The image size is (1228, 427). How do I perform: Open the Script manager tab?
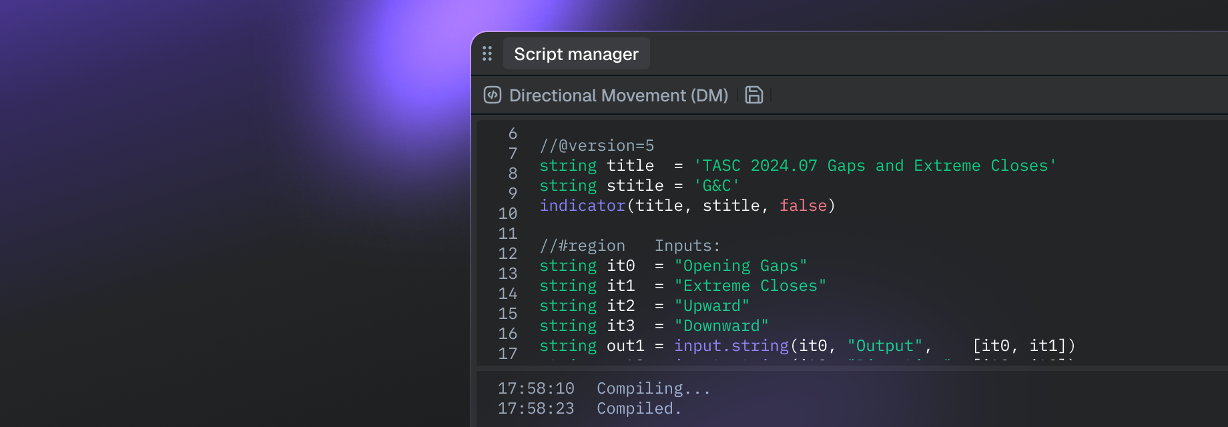point(576,54)
